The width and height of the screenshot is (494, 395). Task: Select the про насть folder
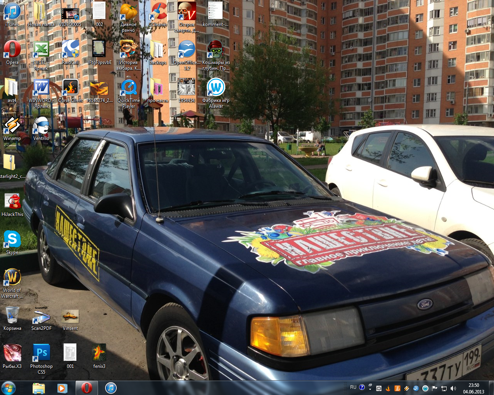(x=157, y=91)
